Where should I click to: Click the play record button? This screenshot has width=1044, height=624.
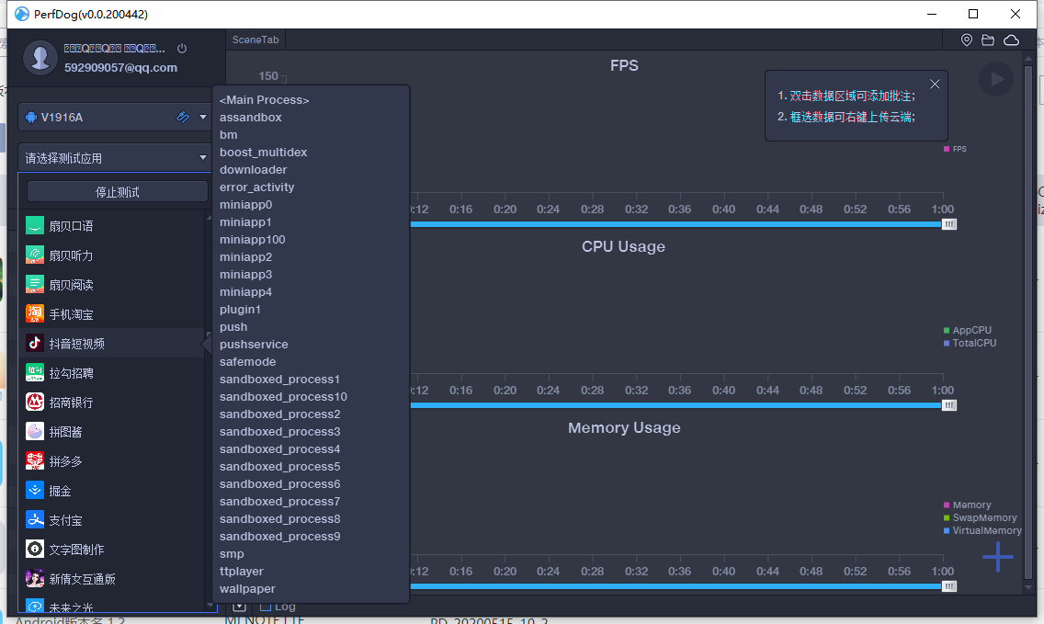tap(996, 79)
